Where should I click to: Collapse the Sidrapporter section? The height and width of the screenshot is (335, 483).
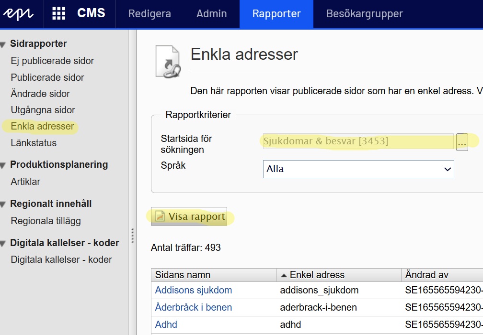coord(4,44)
